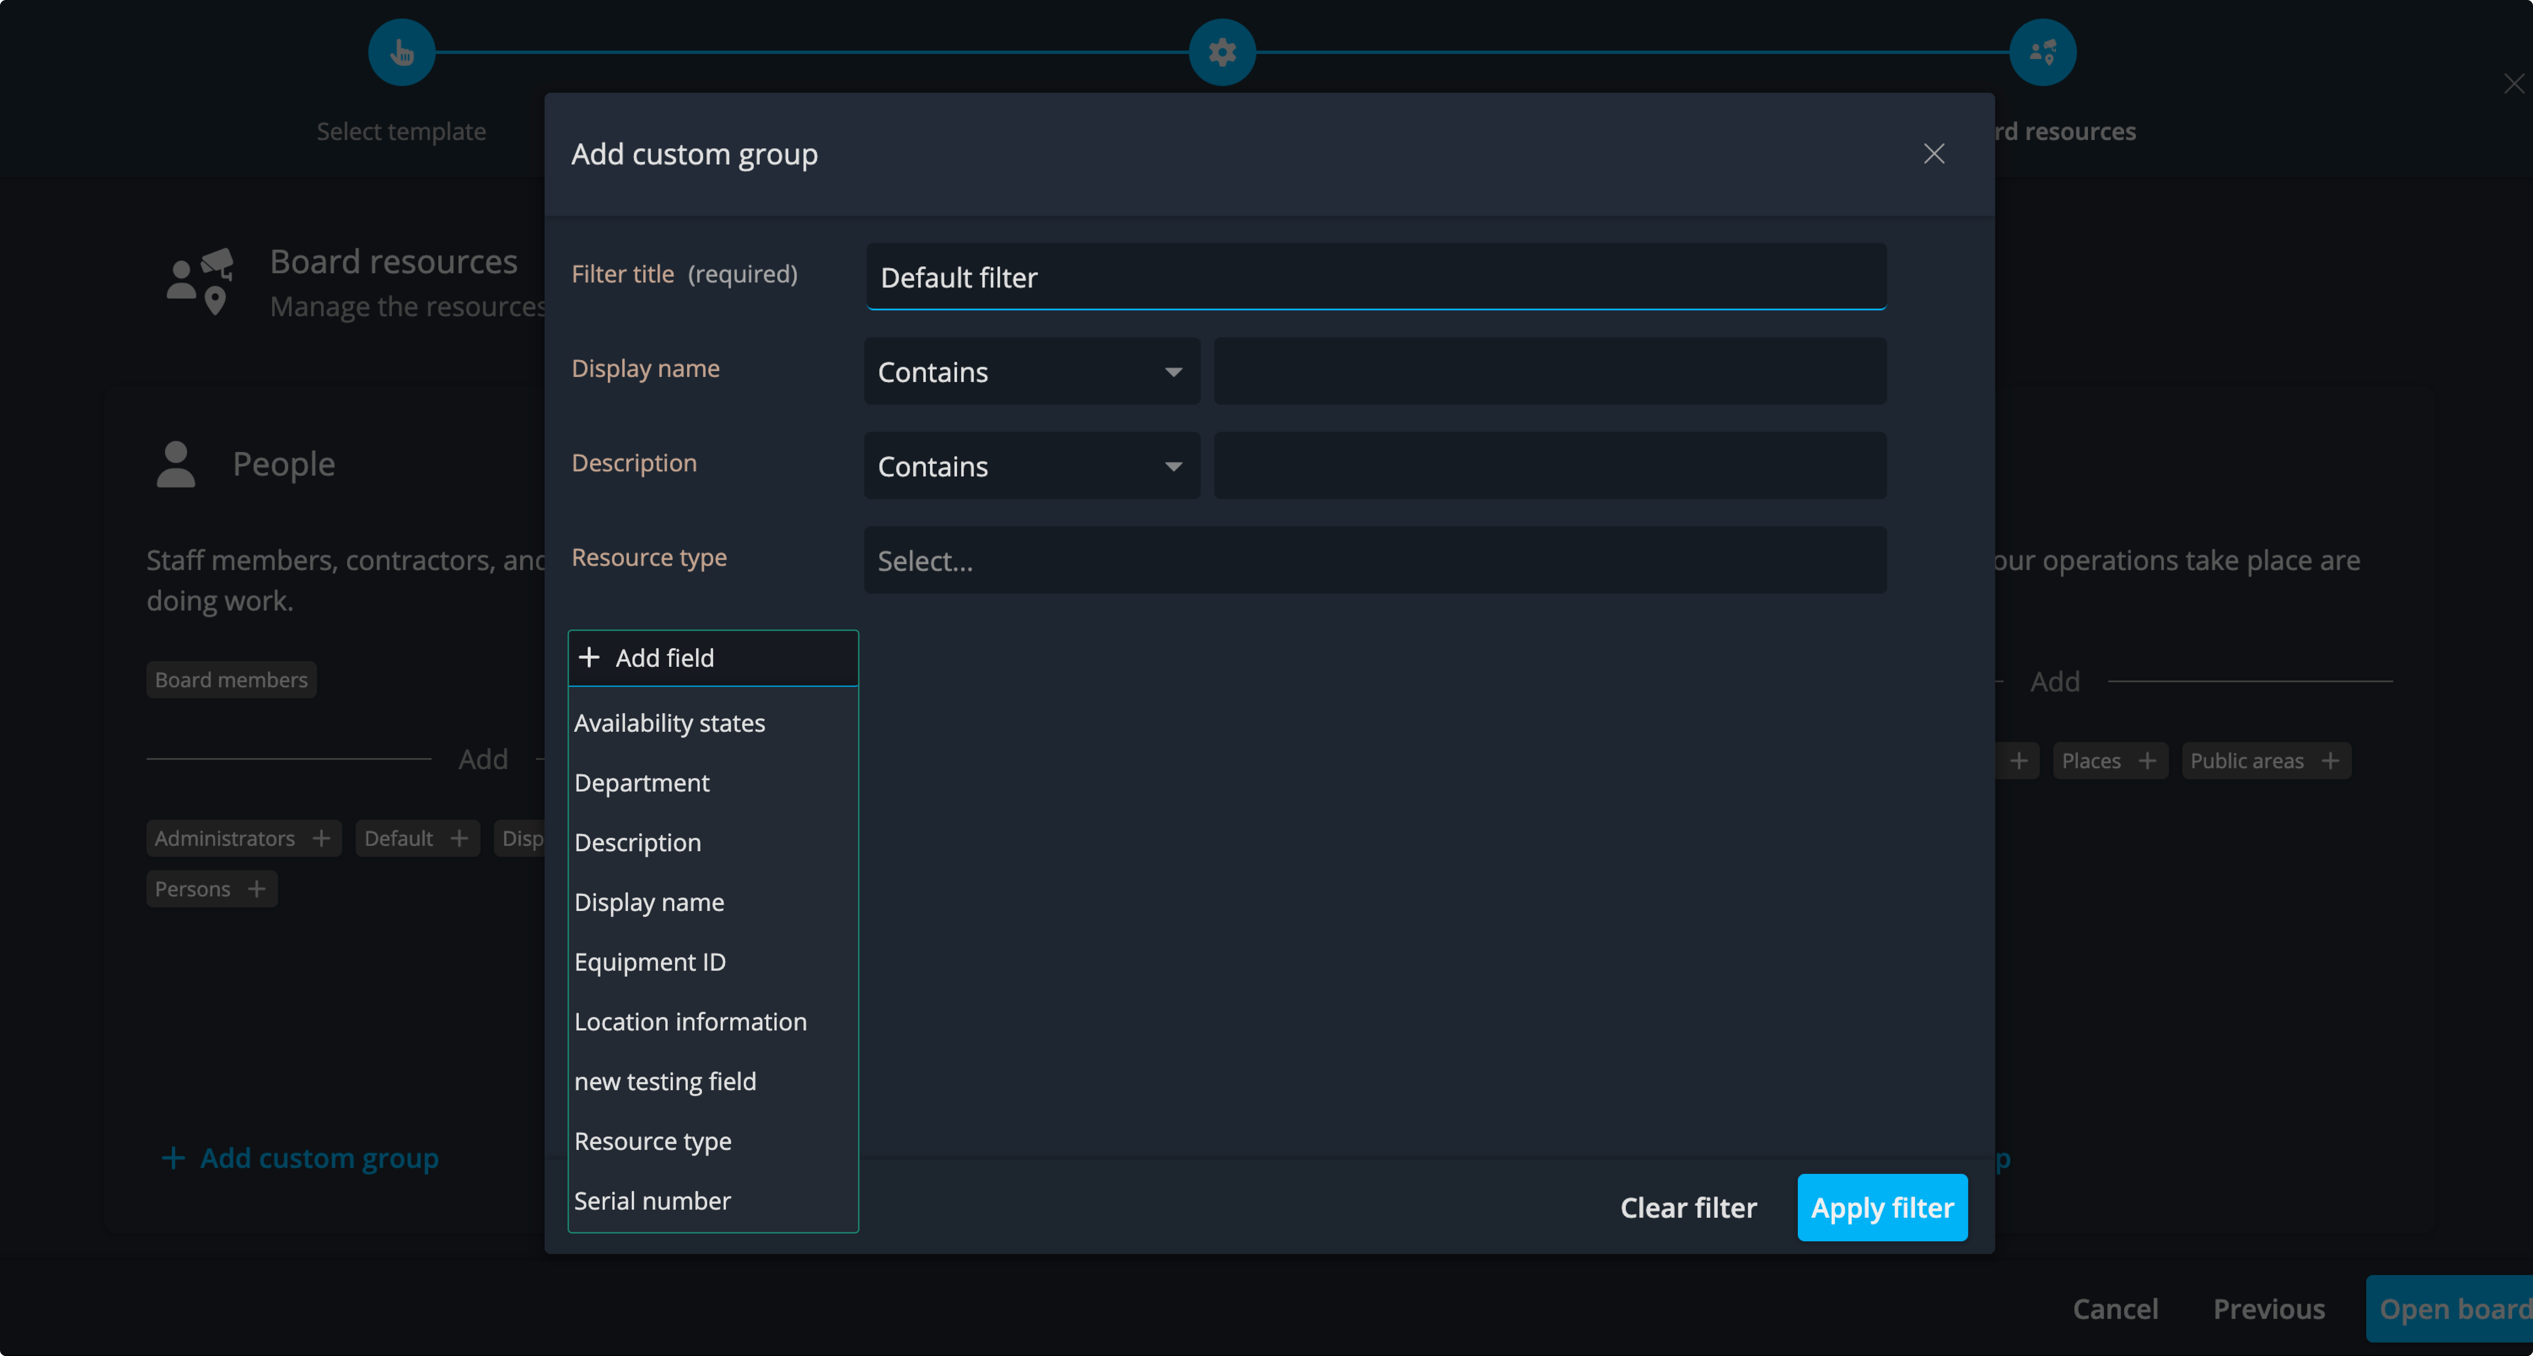Pick Location information field option
2533x1356 pixels.
(x=690, y=1022)
